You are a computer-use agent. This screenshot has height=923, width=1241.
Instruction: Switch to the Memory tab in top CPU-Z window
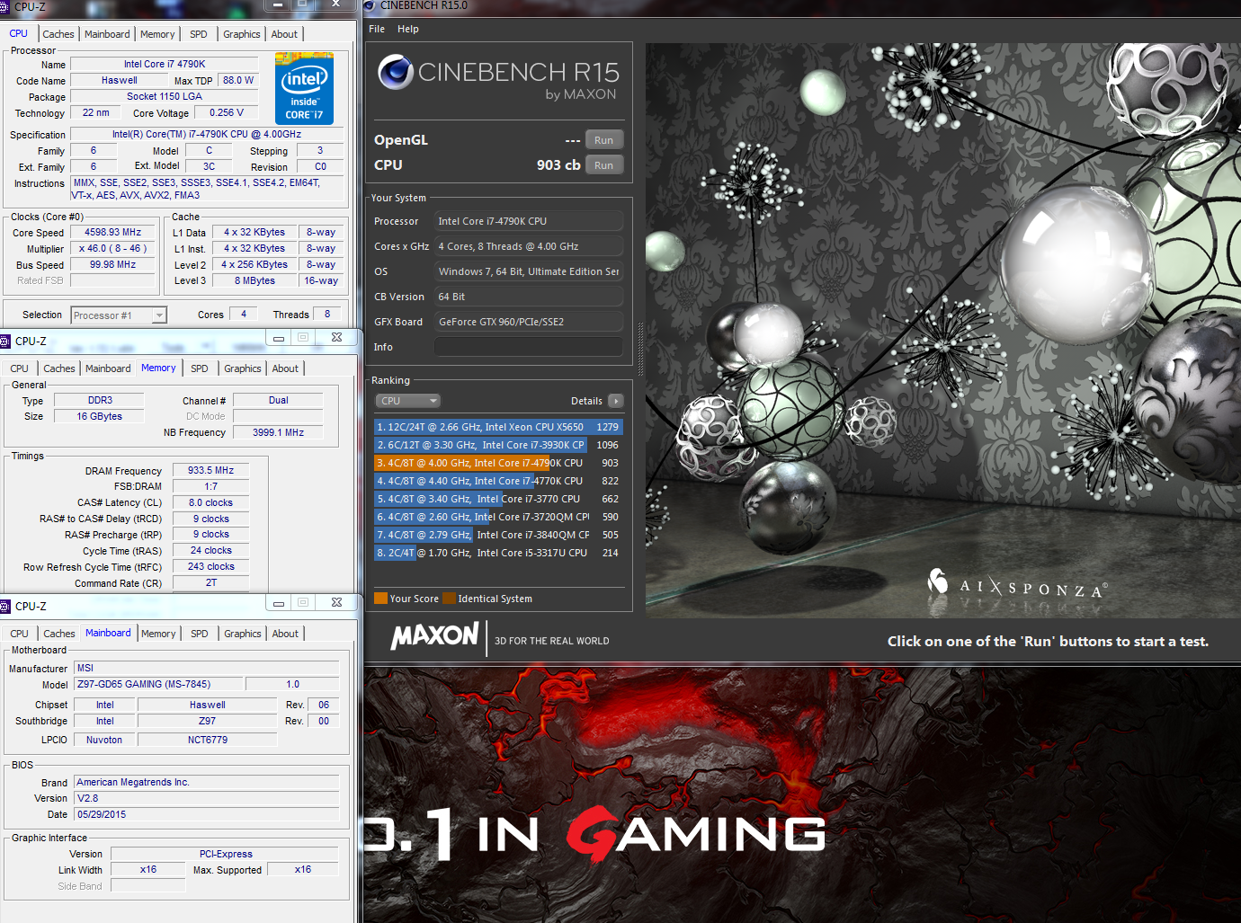[x=157, y=34]
